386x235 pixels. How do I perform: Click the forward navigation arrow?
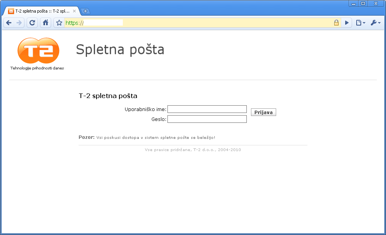click(x=19, y=23)
